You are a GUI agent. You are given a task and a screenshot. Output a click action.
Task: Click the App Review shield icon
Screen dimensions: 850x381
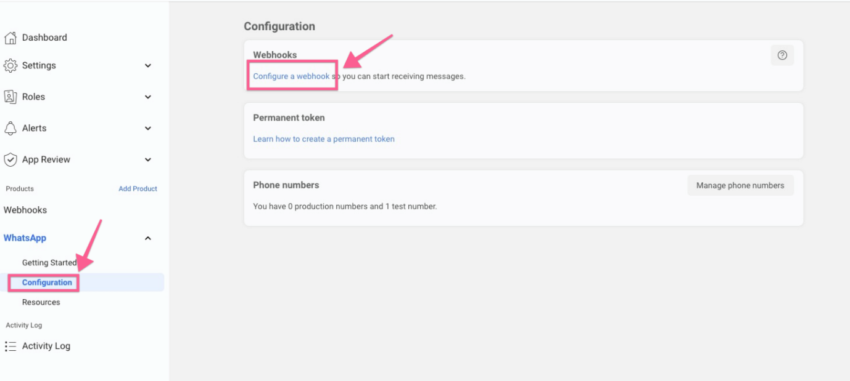pyautogui.click(x=10, y=159)
